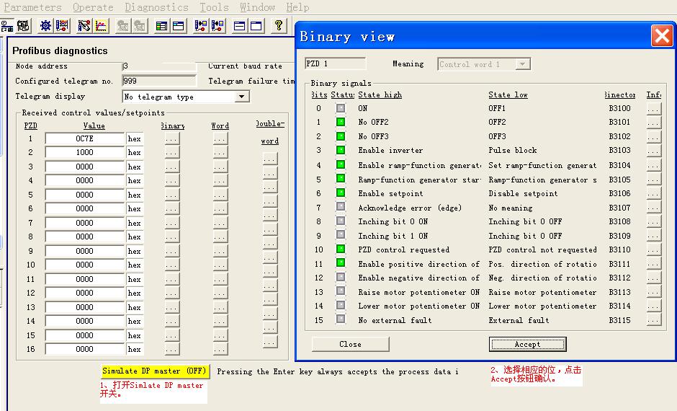Click the blue gear icon in toolbar
This screenshot has width=677, height=411.
(45, 26)
